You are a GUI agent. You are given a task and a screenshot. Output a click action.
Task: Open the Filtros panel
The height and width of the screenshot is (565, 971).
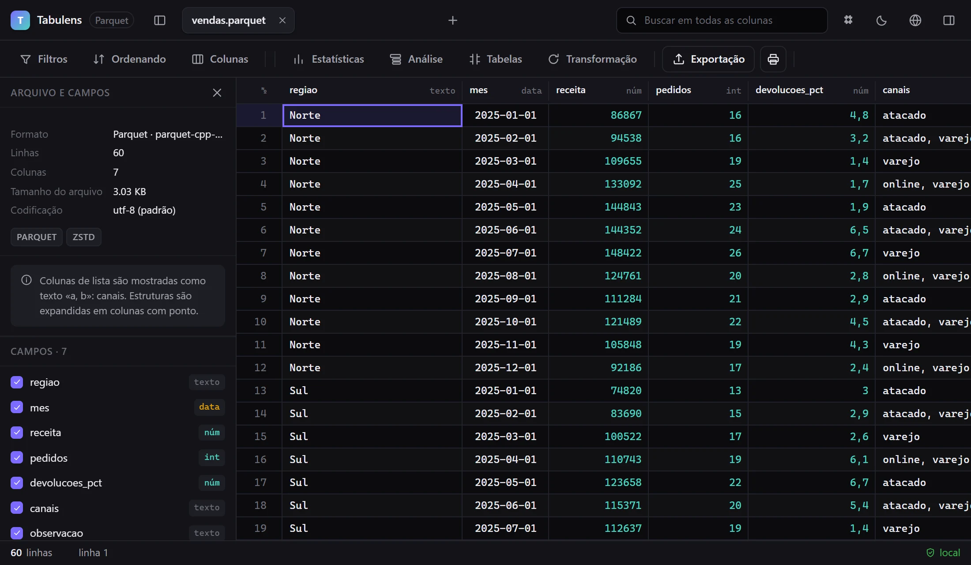click(44, 59)
